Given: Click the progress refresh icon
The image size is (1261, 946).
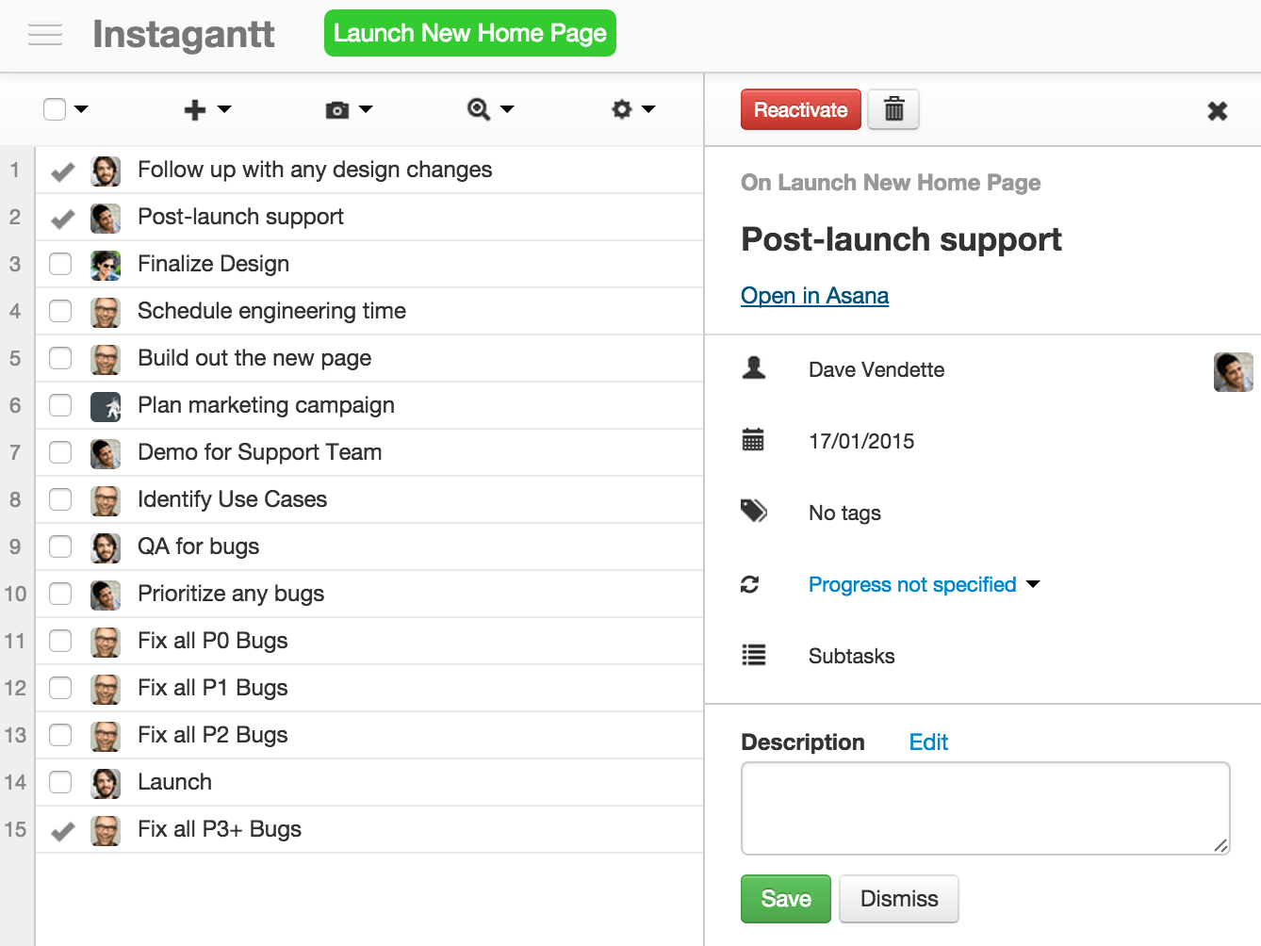Looking at the screenshot, I should [750, 584].
